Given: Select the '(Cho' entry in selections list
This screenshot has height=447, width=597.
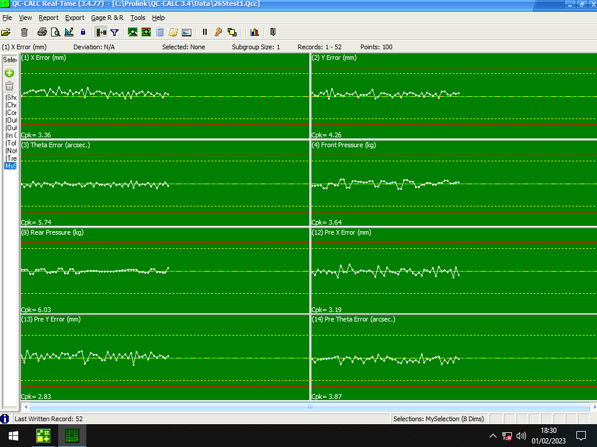Looking at the screenshot, I should (11, 105).
